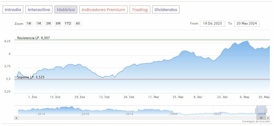This screenshot has width=274, height=126.
Task: Set zoom range to 1M
Action: (39, 23)
